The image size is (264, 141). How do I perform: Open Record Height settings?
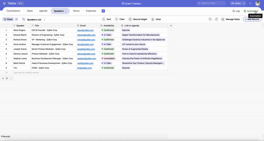pyautogui.click(x=138, y=19)
